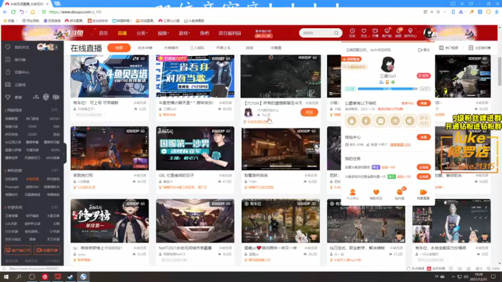This screenshot has width=502, height=282.
Task: Open 个人中心 at the popup bottom
Action: [353, 194]
